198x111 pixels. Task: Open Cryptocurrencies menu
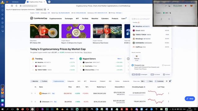pyautogui.click(x=56, y=18)
